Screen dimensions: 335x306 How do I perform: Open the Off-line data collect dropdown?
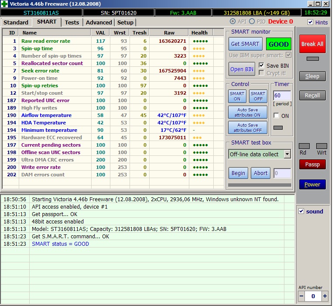[287, 154]
